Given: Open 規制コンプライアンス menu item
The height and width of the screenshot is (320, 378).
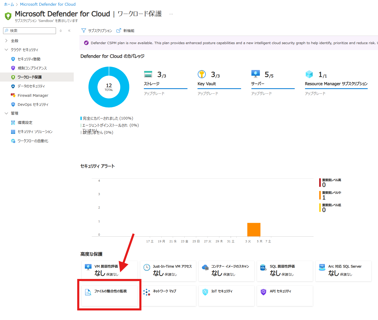Looking at the screenshot, I should [37, 68].
